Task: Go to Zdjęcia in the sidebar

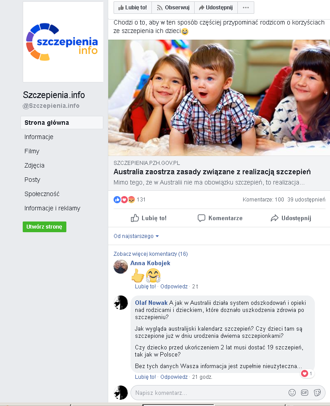Action: tap(34, 165)
